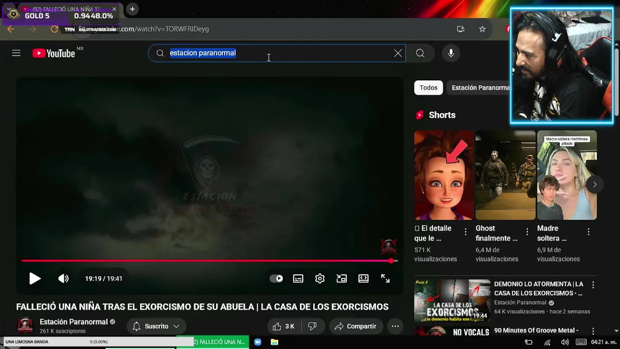The image size is (620, 349).
Task: Toggle subtitles/closed captions button
Action: (x=298, y=279)
